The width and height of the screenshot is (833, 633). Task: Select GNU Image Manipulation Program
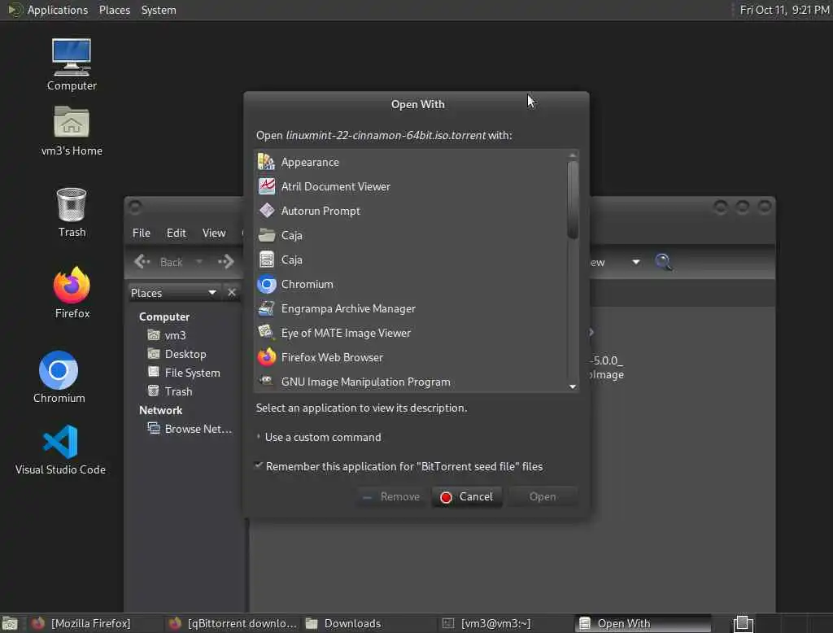(411, 382)
